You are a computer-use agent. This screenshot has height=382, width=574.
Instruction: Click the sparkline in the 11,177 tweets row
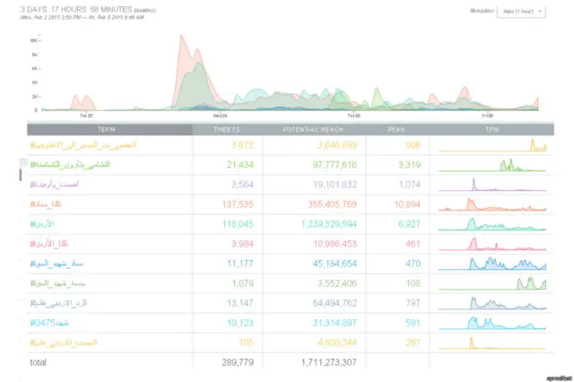click(x=492, y=263)
